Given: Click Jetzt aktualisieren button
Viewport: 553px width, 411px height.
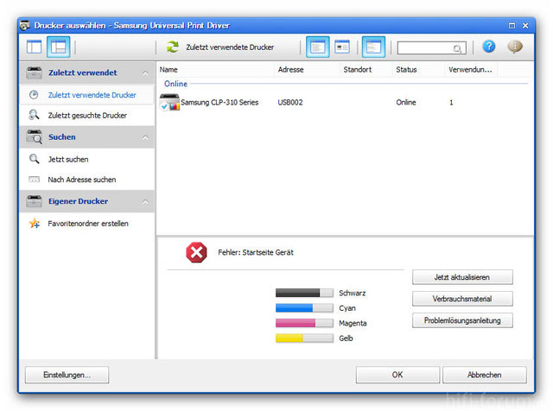Looking at the screenshot, I should [x=462, y=277].
